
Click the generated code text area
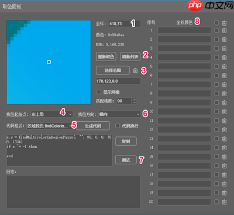coord(60,150)
